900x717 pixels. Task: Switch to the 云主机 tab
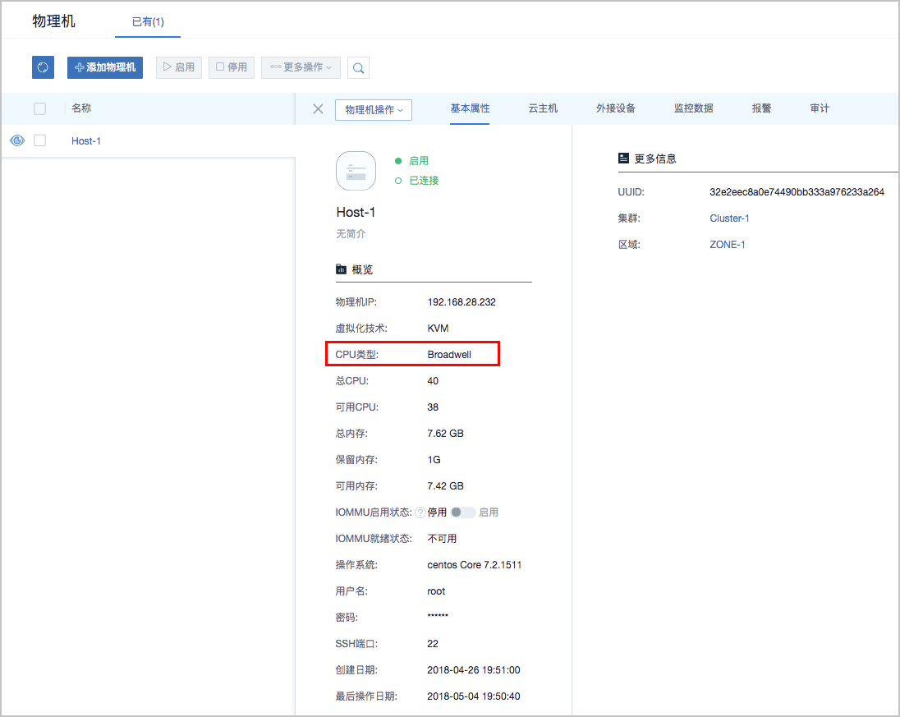coord(543,108)
